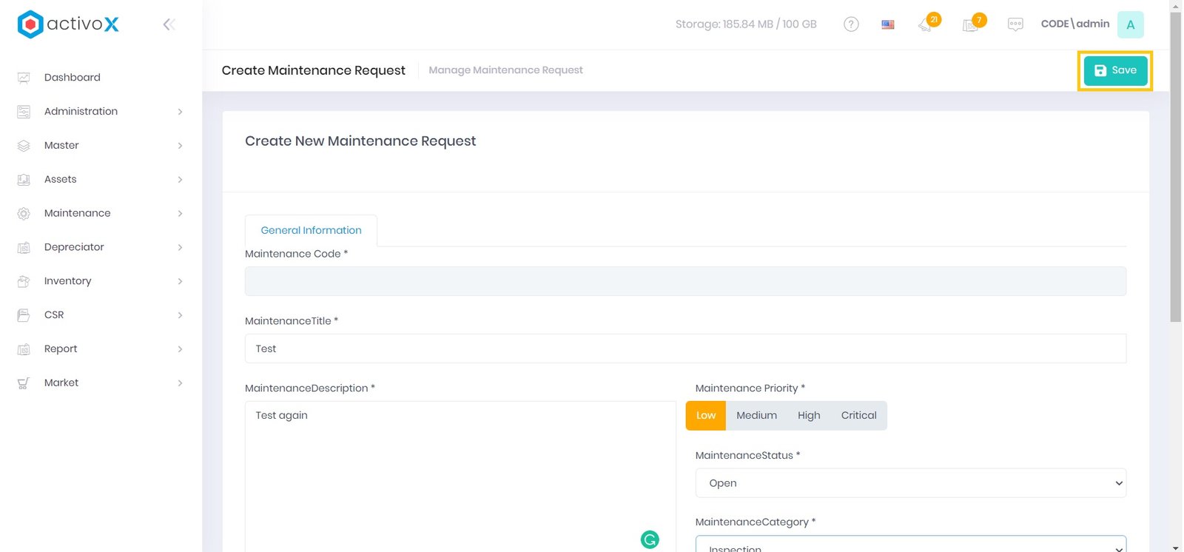Set priority to Medium

click(x=756, y=416)
